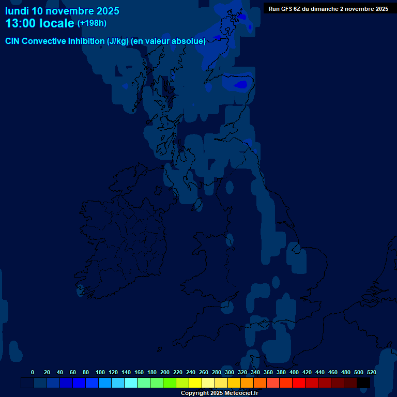This screenshot has height=397, width=397.
Task: Click the date title lundi 10 novembre 2025
Action: [62, 11]
